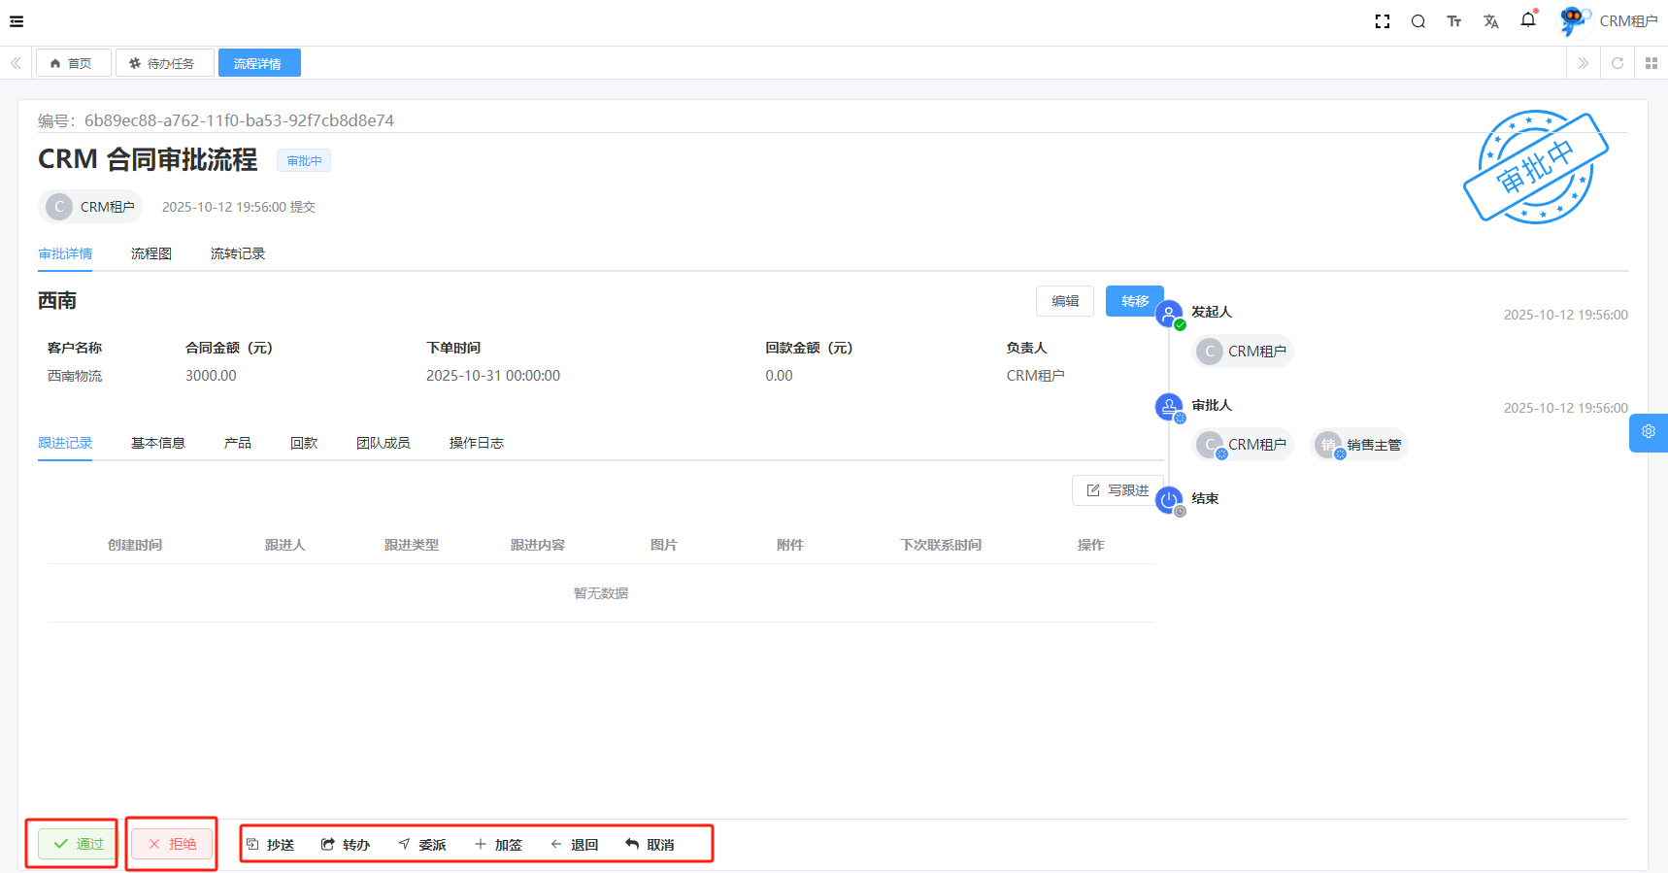The image size is (1668, 873).
Task: Open the 待办任务 tab
Action: coord(164,63)
